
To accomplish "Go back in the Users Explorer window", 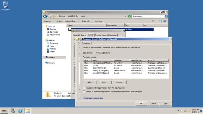I will click(45, 16).
